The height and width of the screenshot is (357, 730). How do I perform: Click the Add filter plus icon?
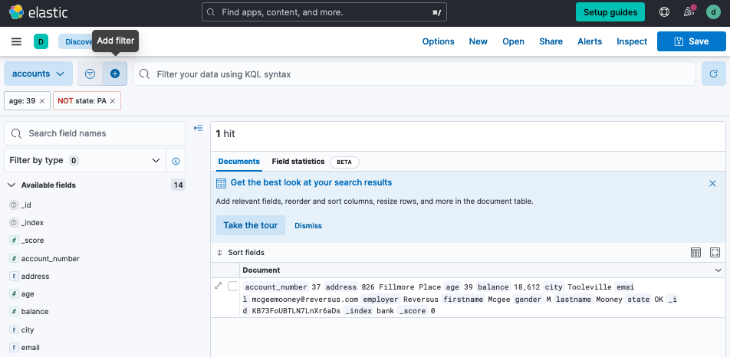click(115, 74)
